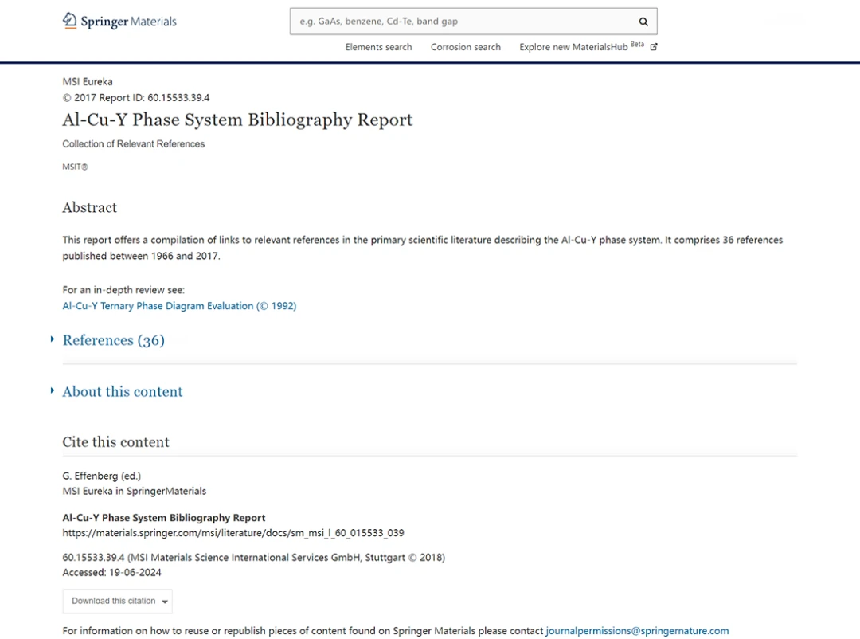Click the About this content heading text
The width and height of the screenshot is (860, 639).
pyautogui.click(x=123, y=391)
